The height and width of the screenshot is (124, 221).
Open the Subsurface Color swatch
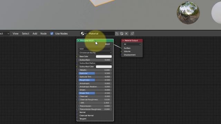point(104,66)
